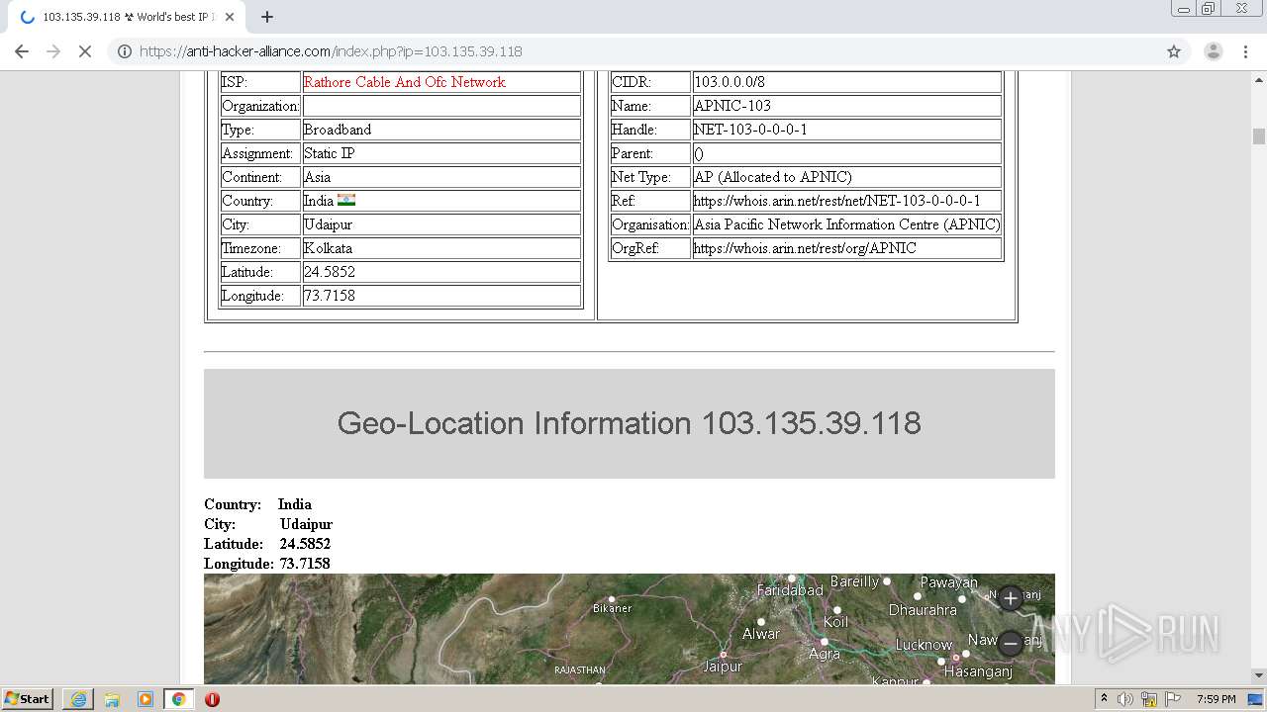This screenshot has height=712, width=1267.
Task: Close the 103.135.39.118 tab
Action: click(230, 17)
